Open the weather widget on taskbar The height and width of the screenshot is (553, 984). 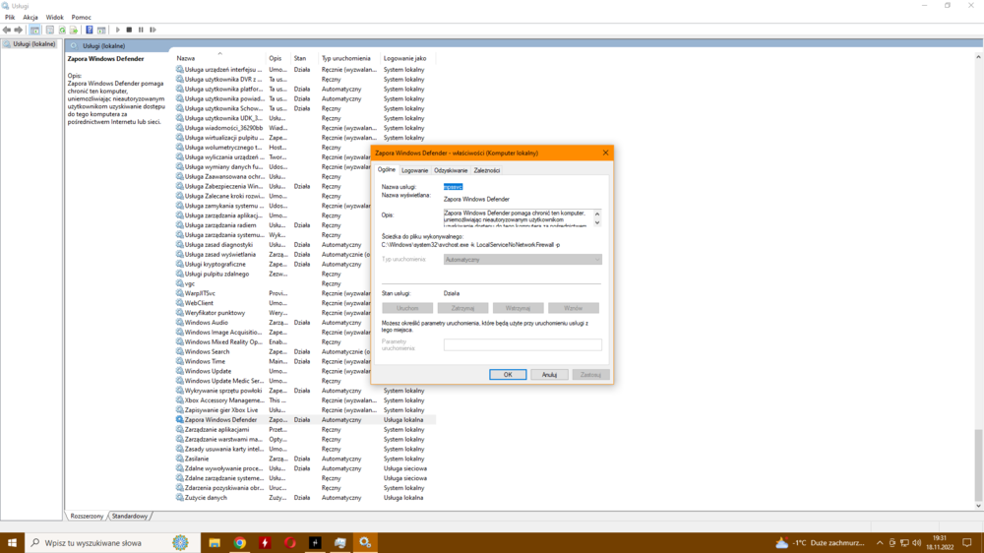coord(821,543)
